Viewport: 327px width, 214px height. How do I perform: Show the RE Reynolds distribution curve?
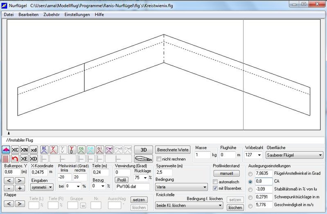tap(44, 150)
